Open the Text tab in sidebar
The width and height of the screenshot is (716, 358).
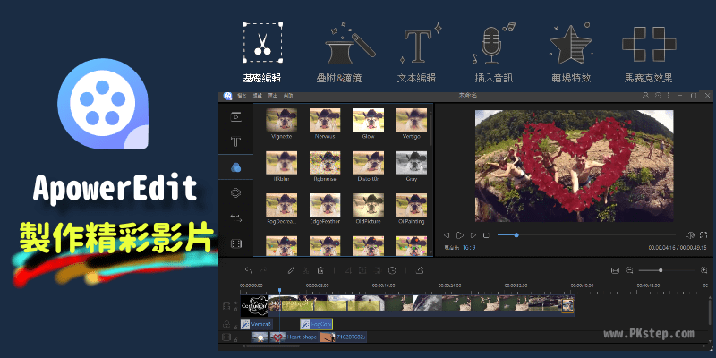[x=235, y=142]
